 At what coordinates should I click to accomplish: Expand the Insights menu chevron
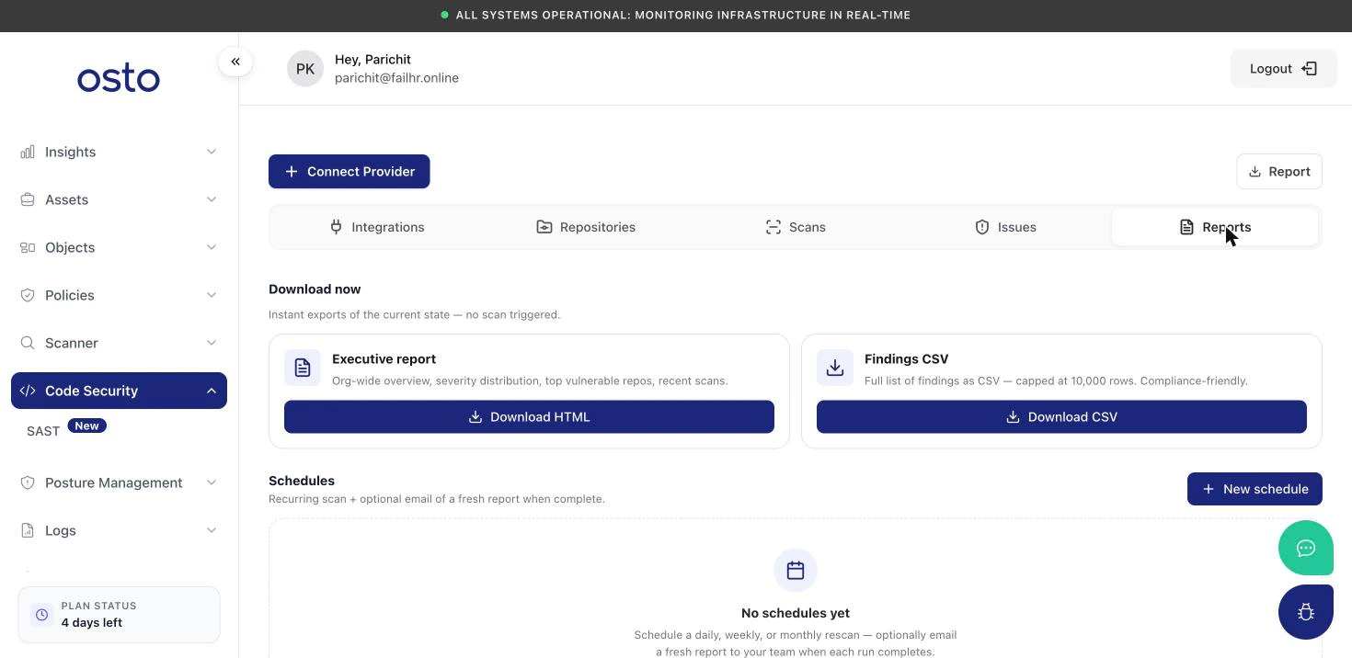[x=212, y=152]
